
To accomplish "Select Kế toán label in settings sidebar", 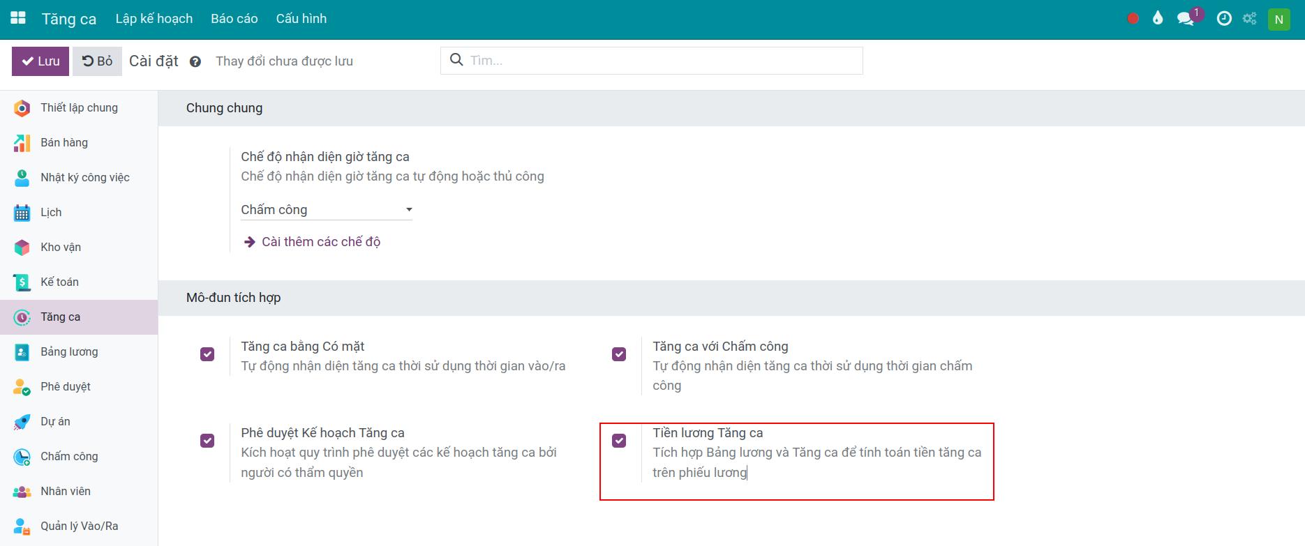I will [x=59, y=282].
